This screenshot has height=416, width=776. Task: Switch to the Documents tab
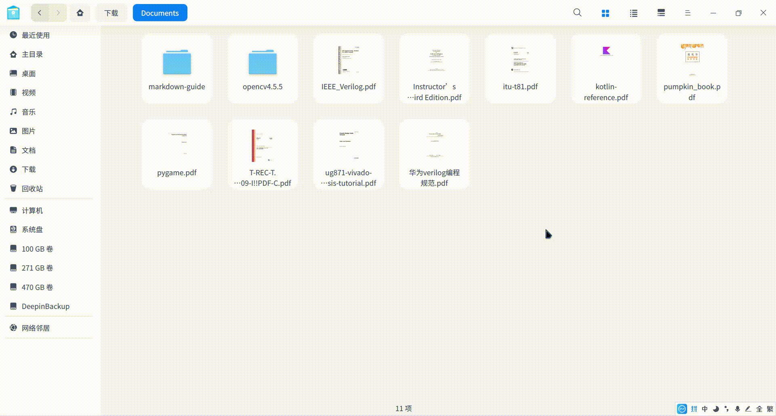pos(160,13)
